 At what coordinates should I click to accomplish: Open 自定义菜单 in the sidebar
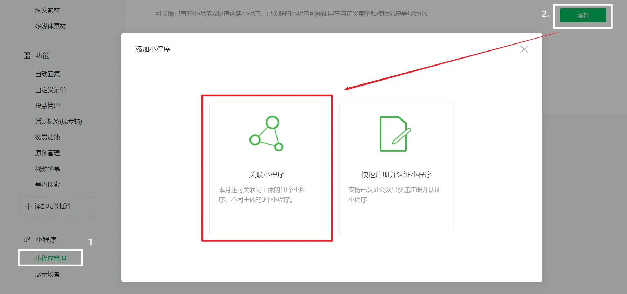(51, 90)
